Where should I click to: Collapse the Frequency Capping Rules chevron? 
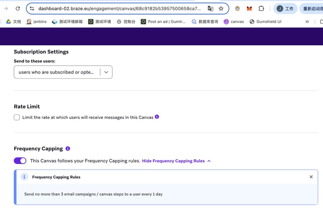pos(209,161)
